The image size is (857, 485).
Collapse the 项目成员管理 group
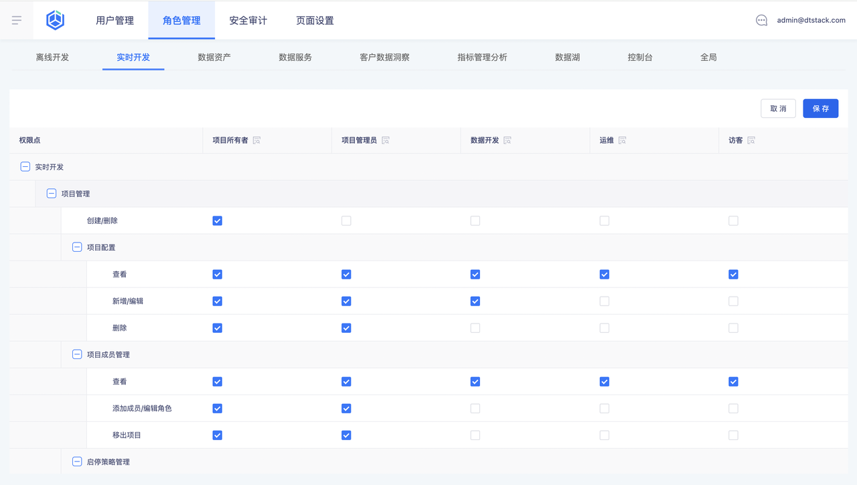(x=77, y=354)
